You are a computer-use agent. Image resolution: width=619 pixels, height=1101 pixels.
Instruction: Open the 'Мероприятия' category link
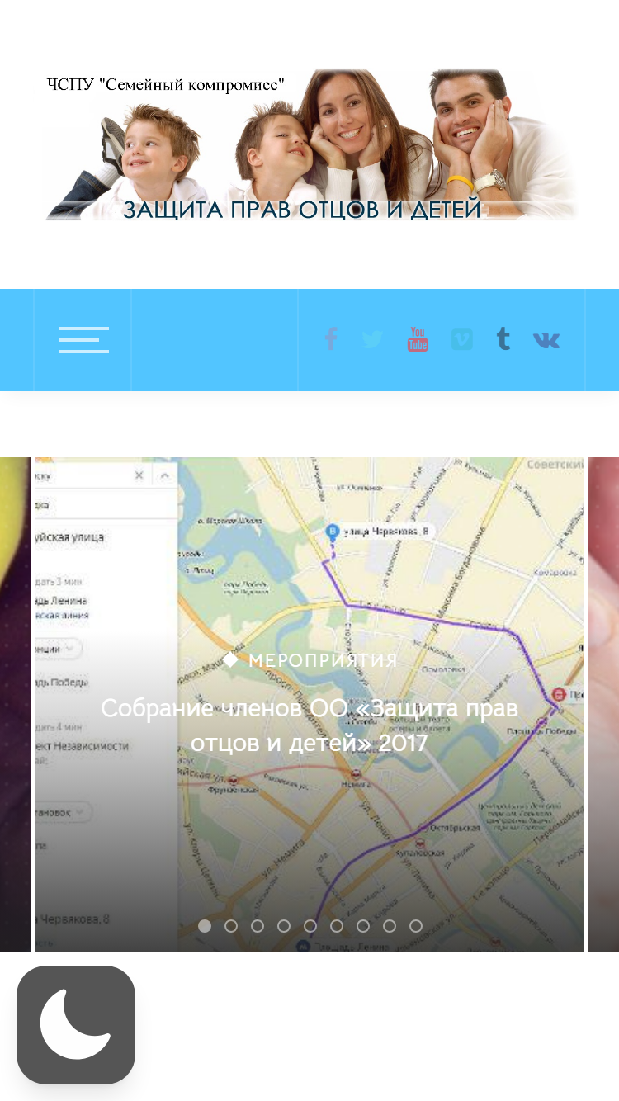point(323,660)
